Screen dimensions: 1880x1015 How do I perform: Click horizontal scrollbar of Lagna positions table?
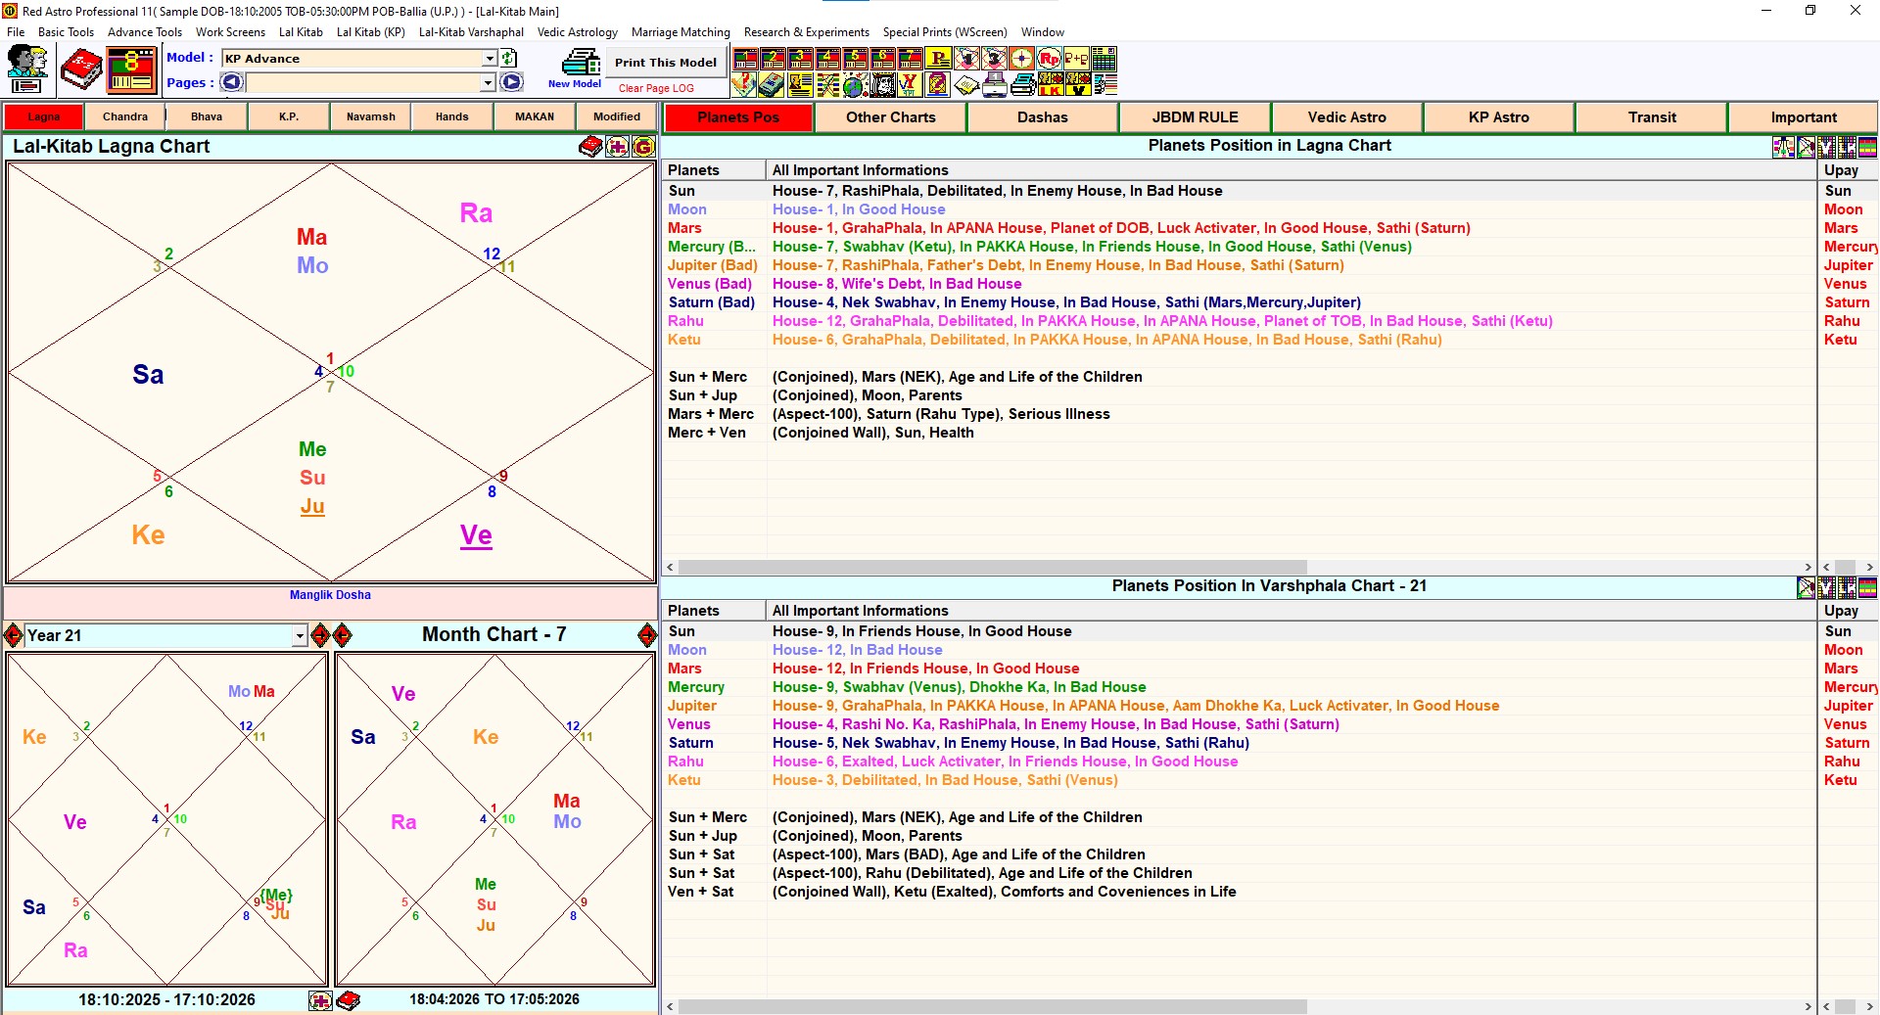tap(993, 568)
